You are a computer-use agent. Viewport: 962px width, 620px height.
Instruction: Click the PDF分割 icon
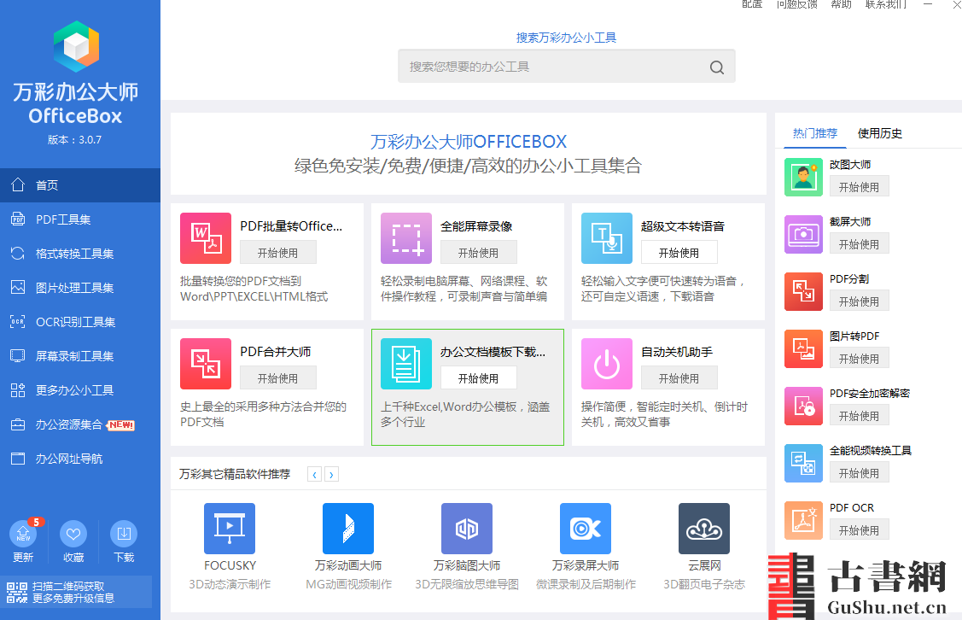pos(804,291)
